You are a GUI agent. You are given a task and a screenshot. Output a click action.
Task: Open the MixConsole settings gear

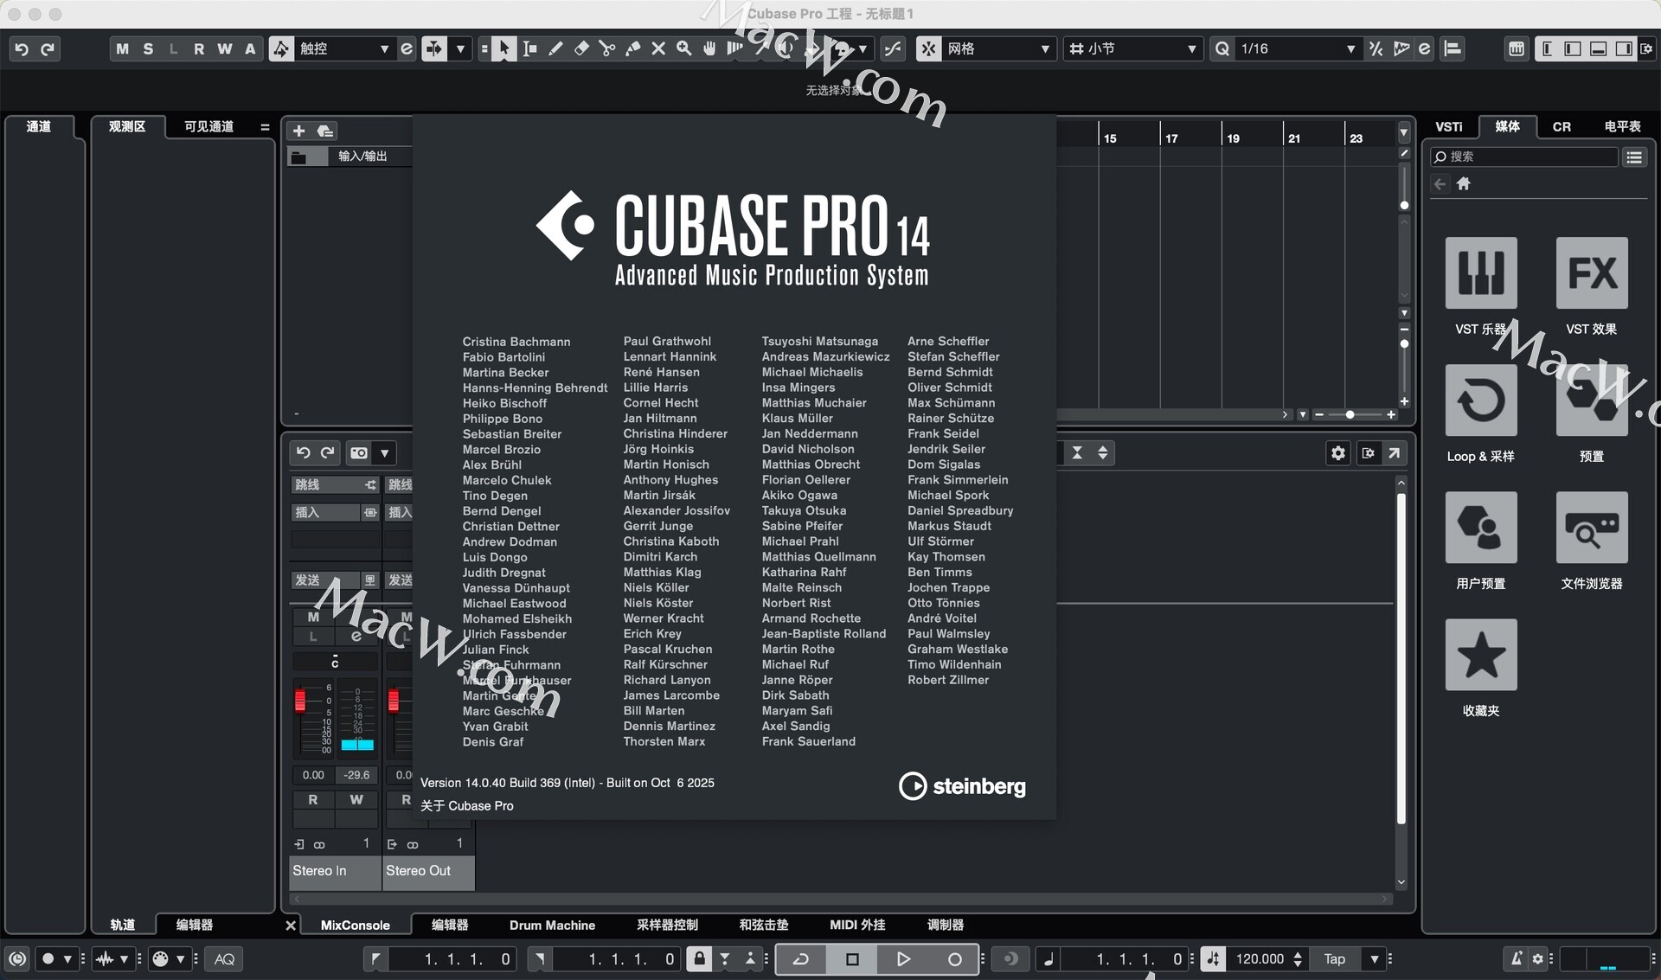coord(1337,453)
